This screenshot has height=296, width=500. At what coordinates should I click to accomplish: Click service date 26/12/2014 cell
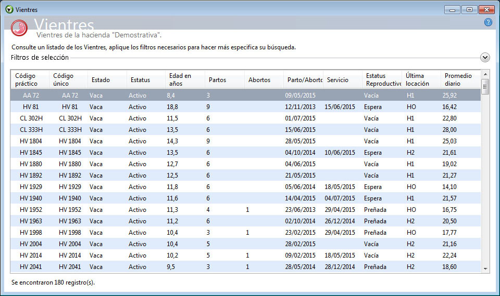(x=340, y=221)
